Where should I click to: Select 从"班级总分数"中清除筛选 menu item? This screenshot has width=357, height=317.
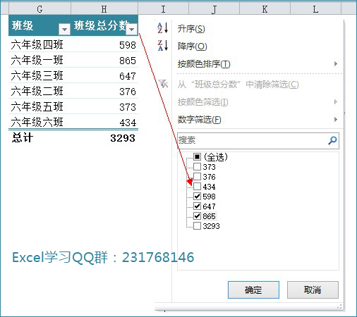(x=238, y=85)
